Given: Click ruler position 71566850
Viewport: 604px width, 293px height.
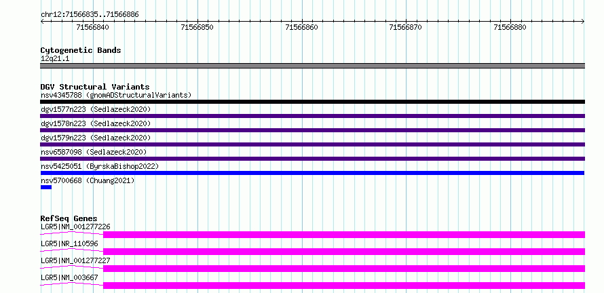Looking at the screenshot, I should coord(197,27).
